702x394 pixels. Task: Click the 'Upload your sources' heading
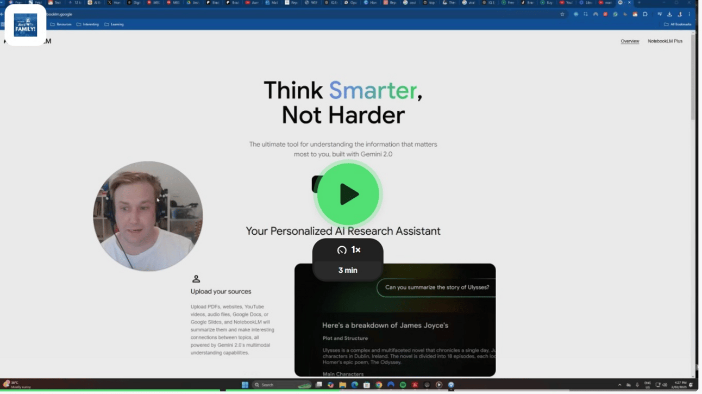(221, 292)
